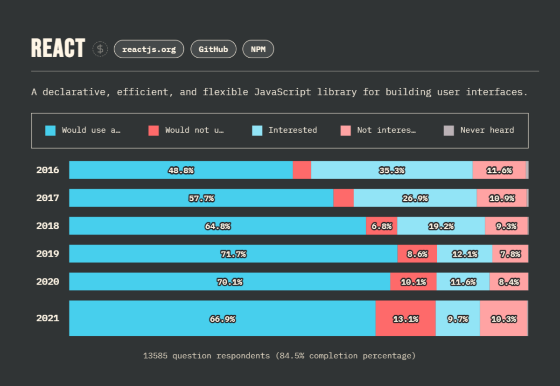Expand the truncated 'Not interes…' legend label
Screen dimensions: 560x386
pyautogui.click(x=386, y=130)
